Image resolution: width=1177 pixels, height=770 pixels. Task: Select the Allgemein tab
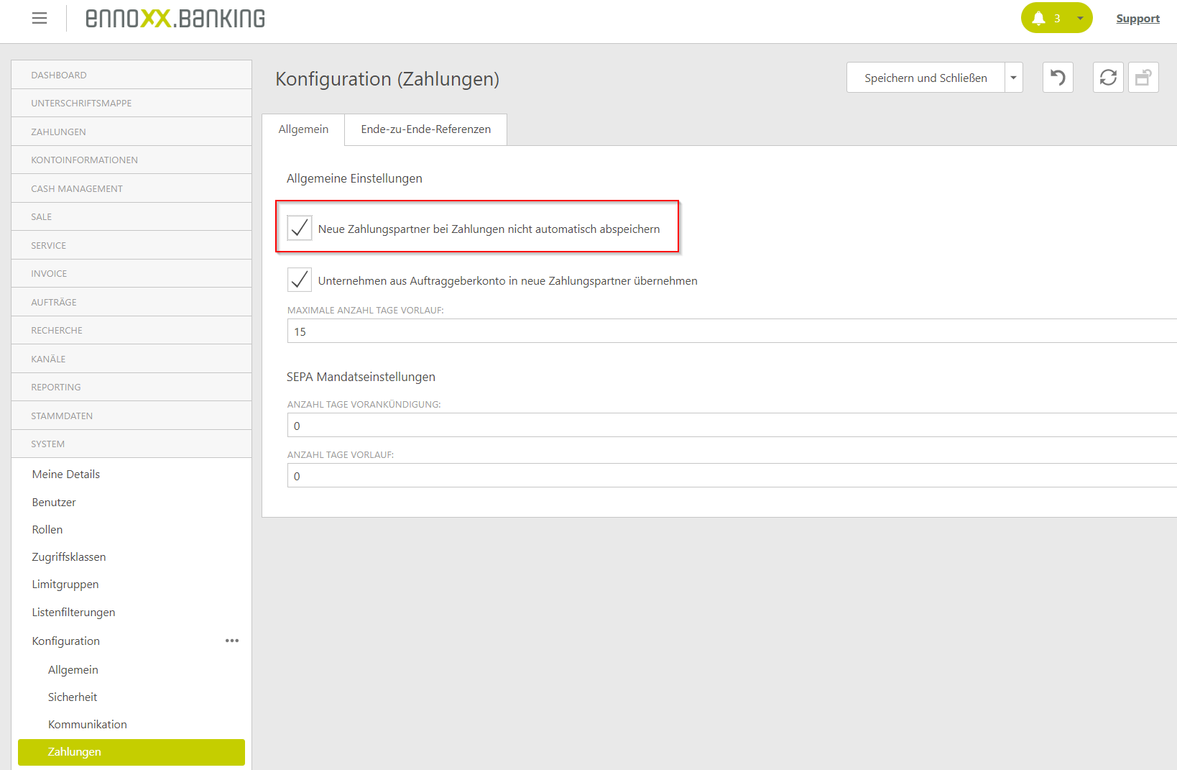pos(303,129)
